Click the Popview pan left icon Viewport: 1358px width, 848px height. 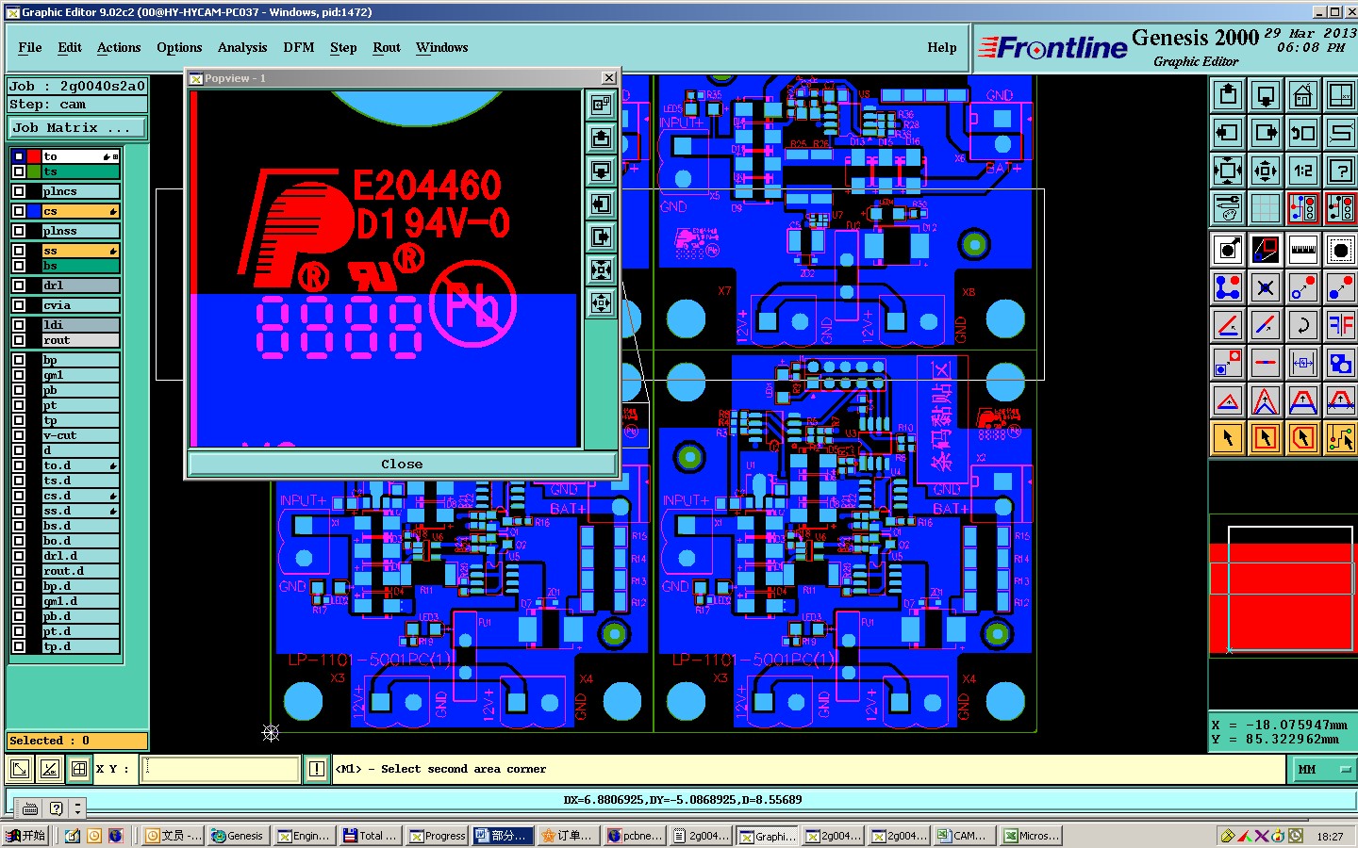(601, 204)
